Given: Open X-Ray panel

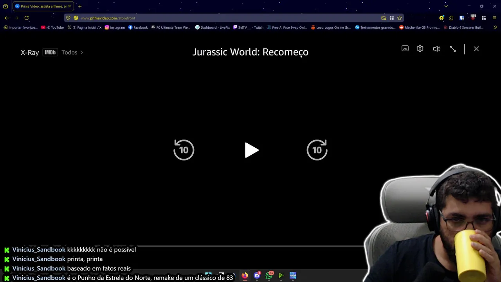Looking at the screenshot, I should click(x=30, y=52).
